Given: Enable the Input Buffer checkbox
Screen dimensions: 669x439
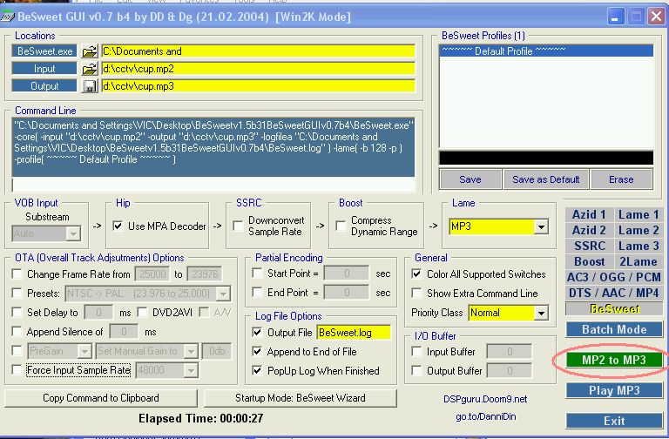Looking at the screenshot, I should [x=417, y=352].
